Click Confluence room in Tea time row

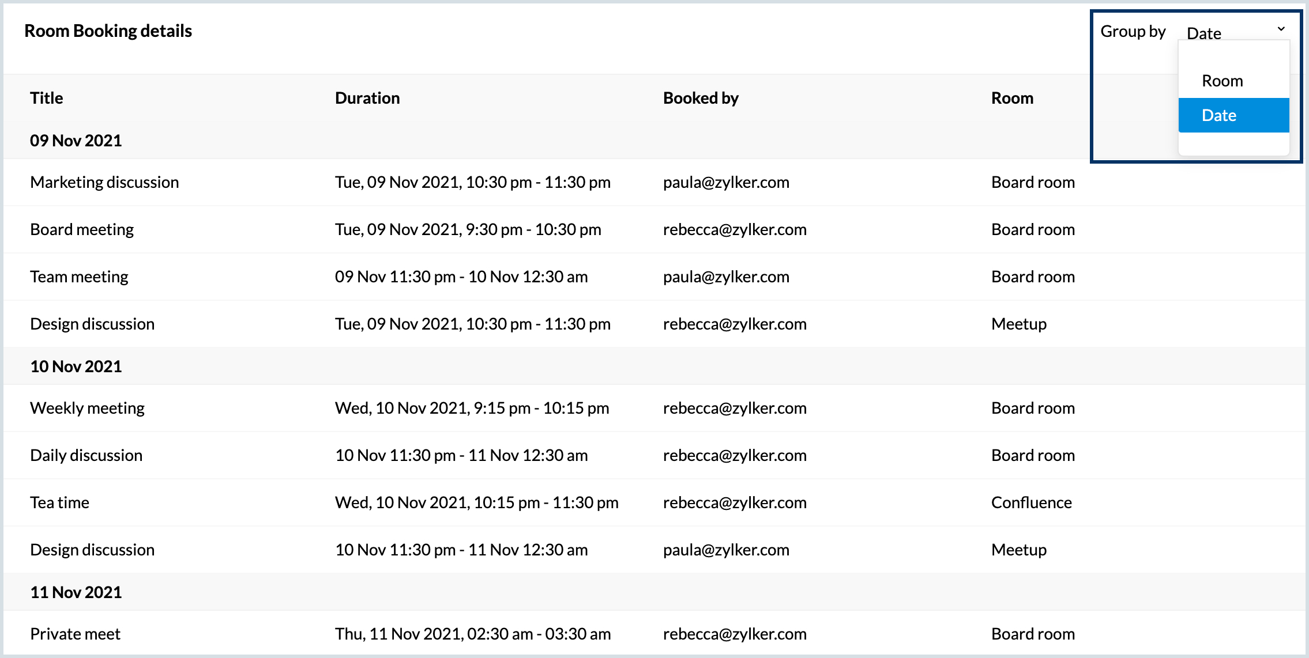[x=1031, y=502]
